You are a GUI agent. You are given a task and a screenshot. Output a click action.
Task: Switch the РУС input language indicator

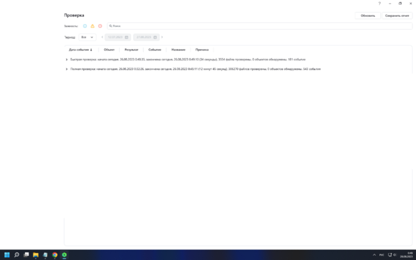[381, 254]
